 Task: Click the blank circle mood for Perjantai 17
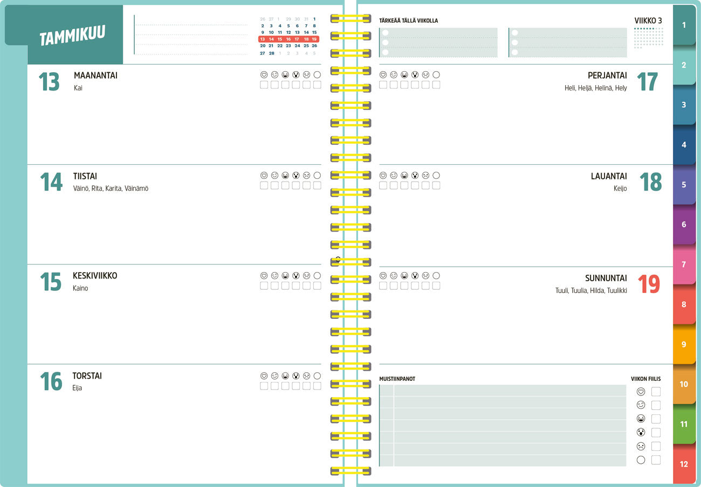pos(436,75)
